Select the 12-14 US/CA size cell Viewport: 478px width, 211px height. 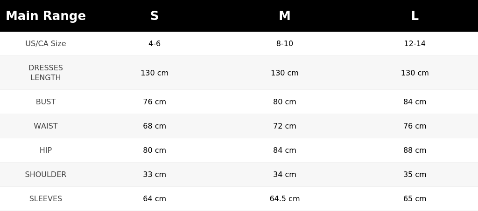tap(415, 43)
